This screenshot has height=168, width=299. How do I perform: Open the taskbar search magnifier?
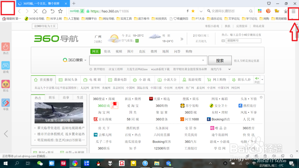coord(17,163)
